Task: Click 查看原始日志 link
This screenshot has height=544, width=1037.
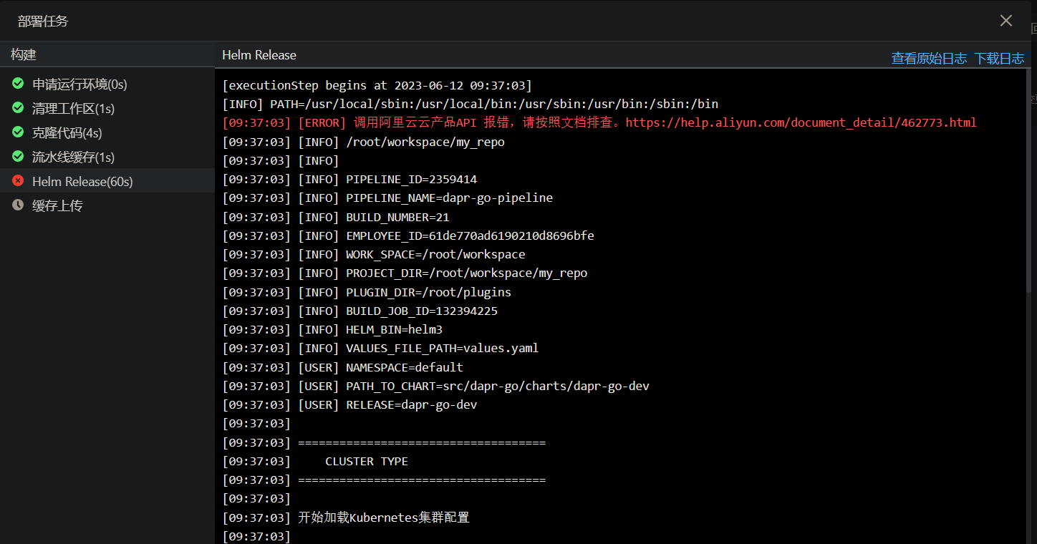Action: [x=929, y=59]
